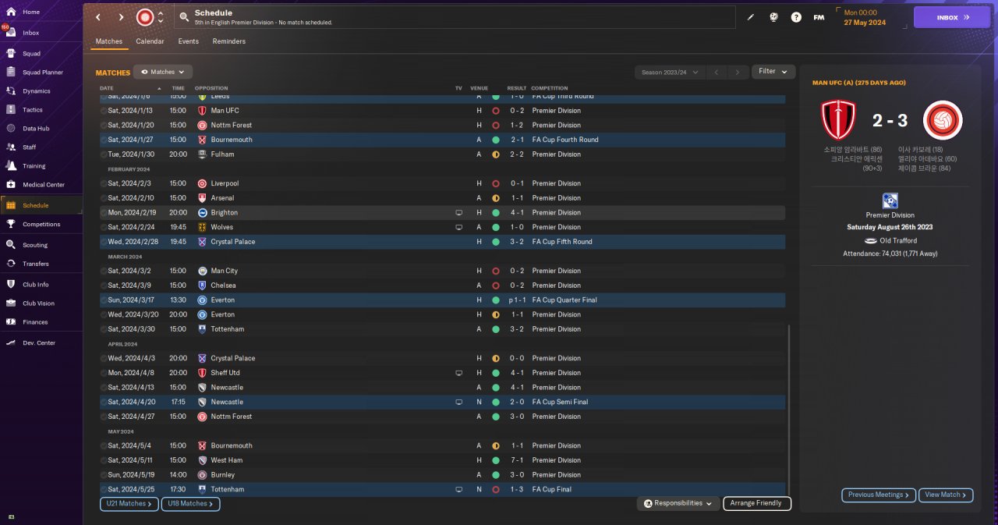998x525 pixels.
Task: Toggle reminder circle on Man City row
Action: click(x=104, y=271)
